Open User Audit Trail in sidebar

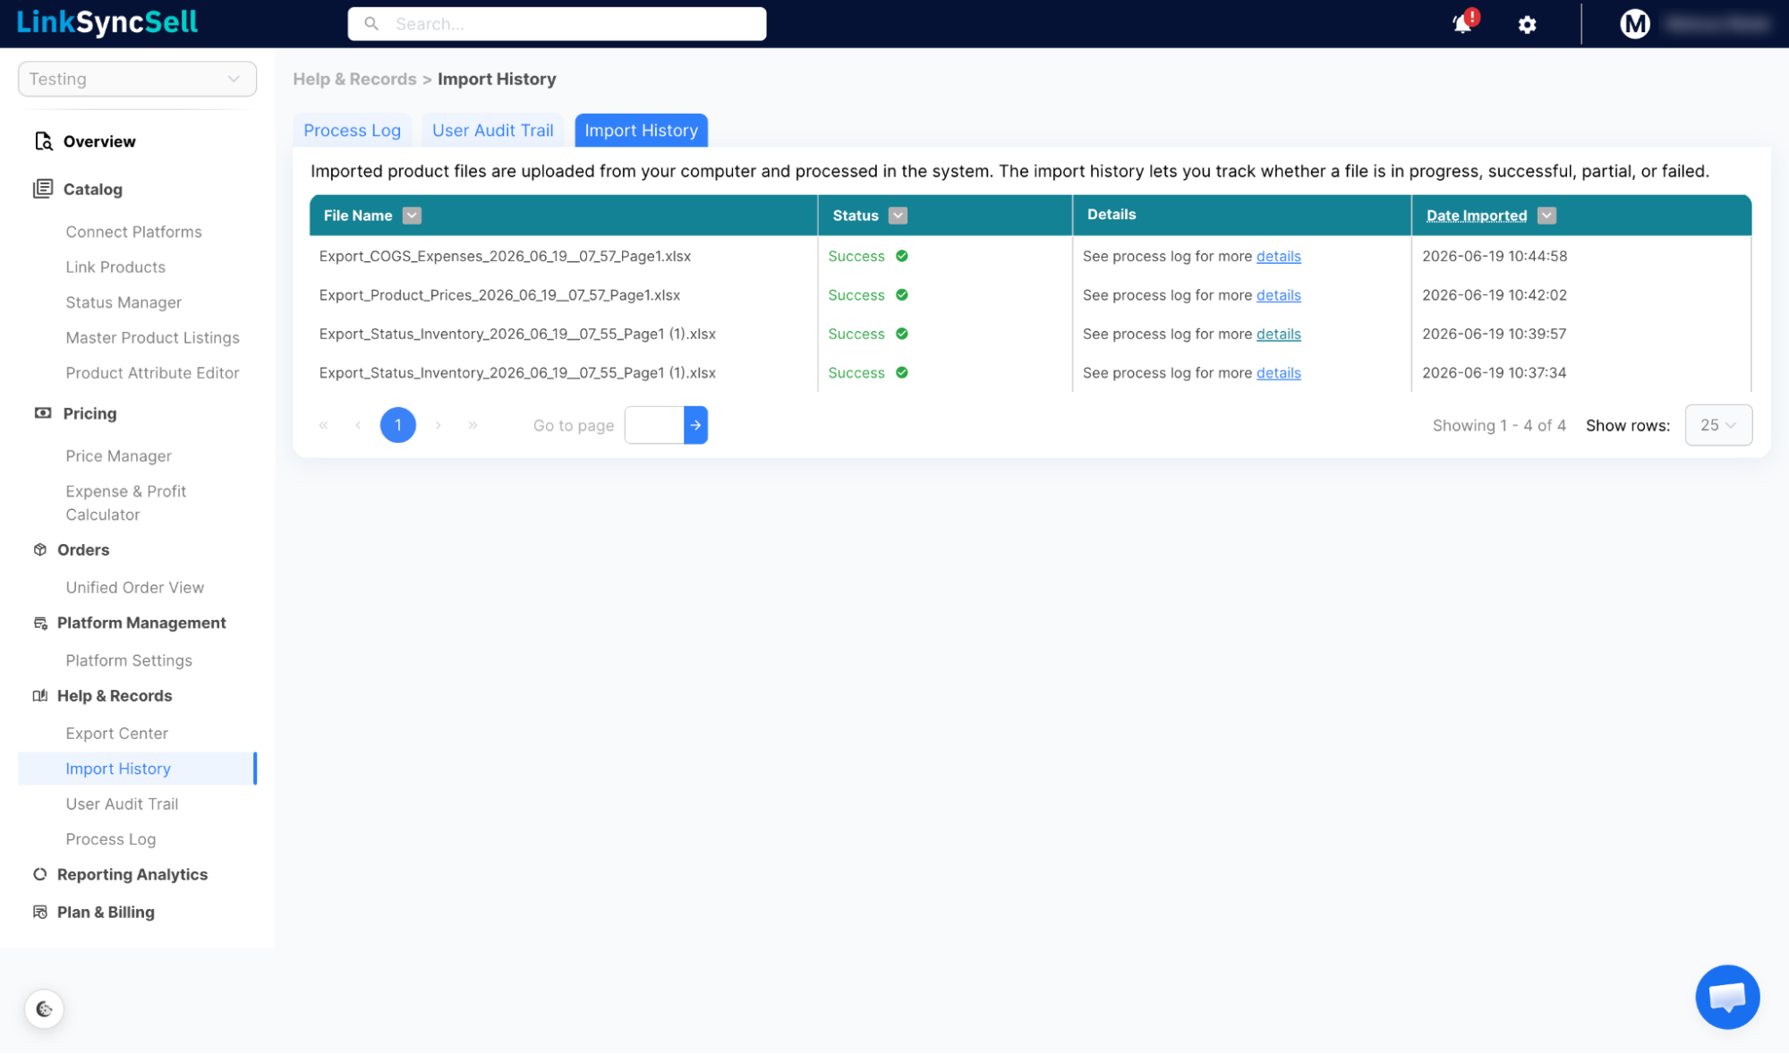(122, 804)
